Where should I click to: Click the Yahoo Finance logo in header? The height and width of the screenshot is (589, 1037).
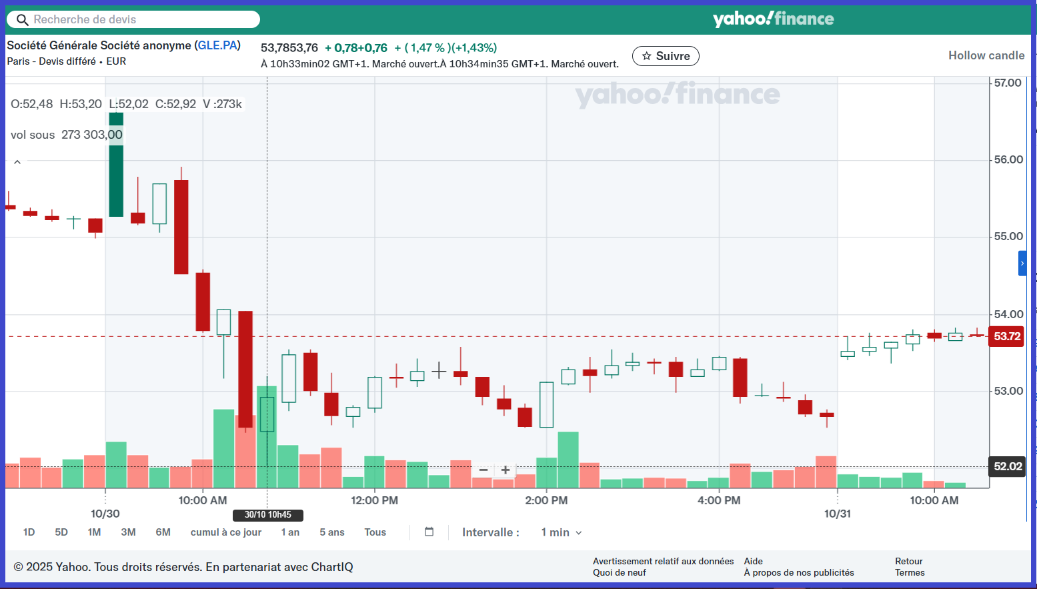click(773, 19)
